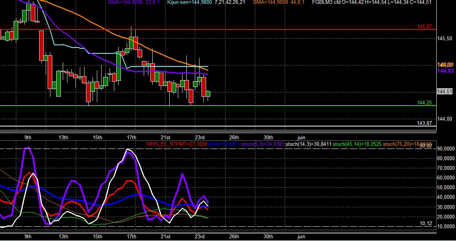The image size is (456, 241).
Task: Click the 144,00 price scale value
Action: [445, 119]
